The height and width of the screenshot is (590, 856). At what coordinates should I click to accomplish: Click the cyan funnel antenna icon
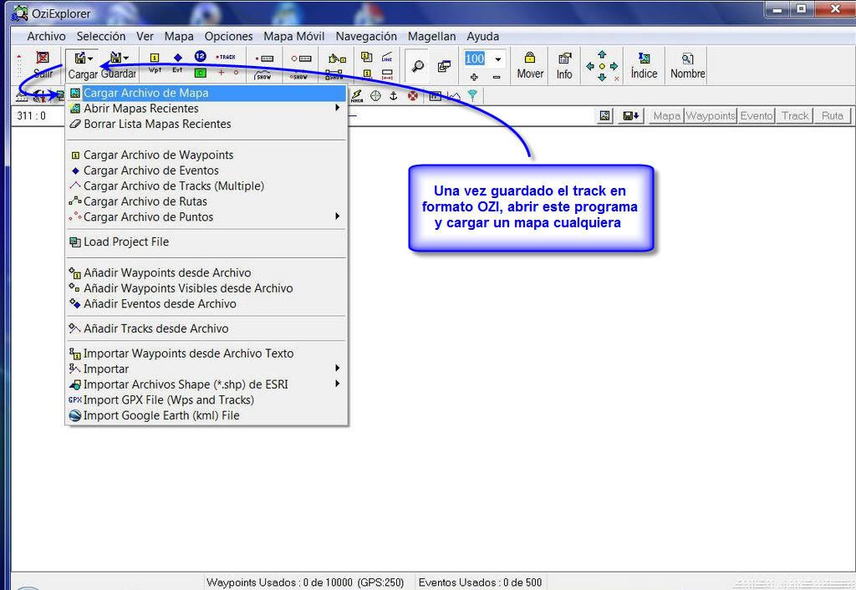tap(472, 96)
